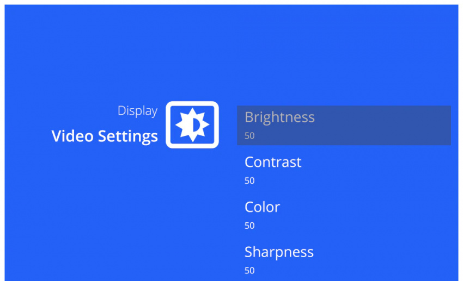Open the Sharpness setting
This screenshot has width=463, height=281.
click(344, 260)
